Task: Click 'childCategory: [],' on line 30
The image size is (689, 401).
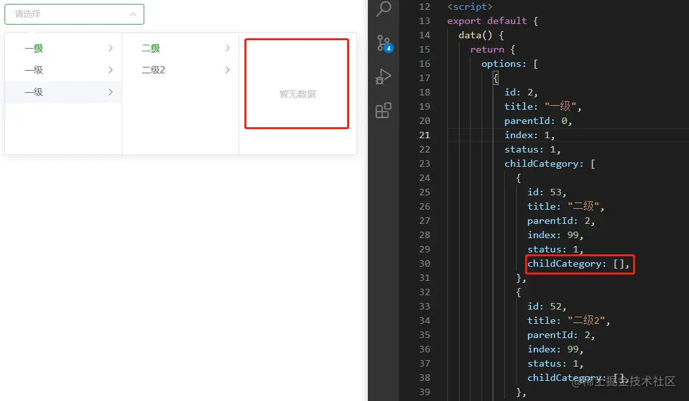Action: (578, 263)
